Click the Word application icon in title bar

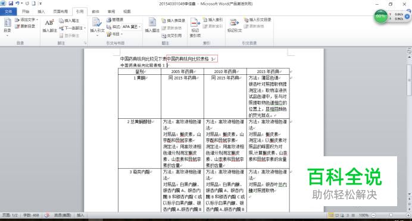pyautogui.click(x=3, y=4)
